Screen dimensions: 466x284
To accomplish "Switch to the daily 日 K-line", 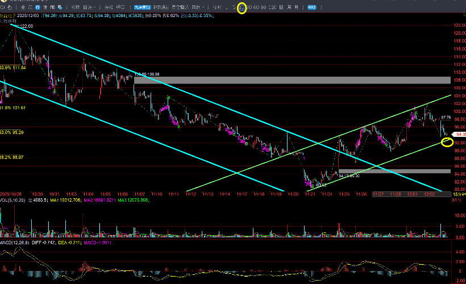I will (x=281, y=7).
